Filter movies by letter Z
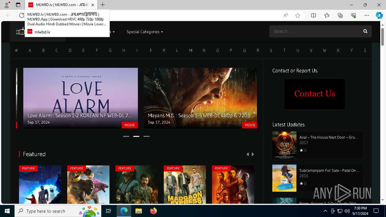The image size is (386, 217). pyautogui.click(x=365, y=50)
